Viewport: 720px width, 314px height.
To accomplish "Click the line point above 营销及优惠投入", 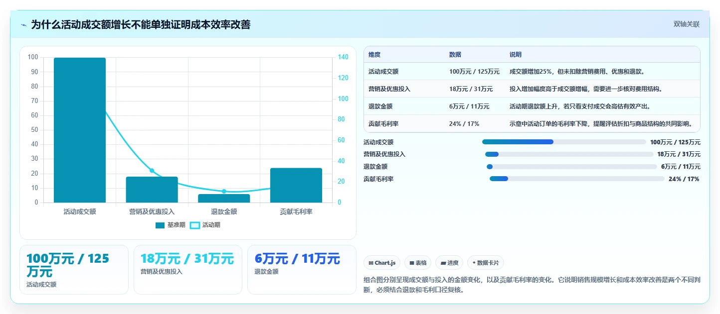I will 152,171.
